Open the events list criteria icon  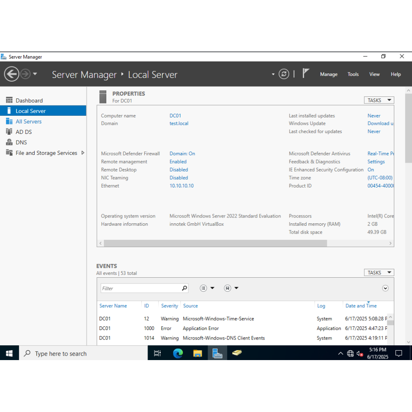204,288
